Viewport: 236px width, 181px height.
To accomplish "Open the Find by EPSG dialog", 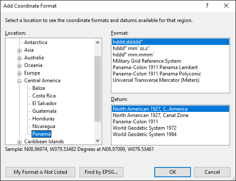I will point(101,172).
